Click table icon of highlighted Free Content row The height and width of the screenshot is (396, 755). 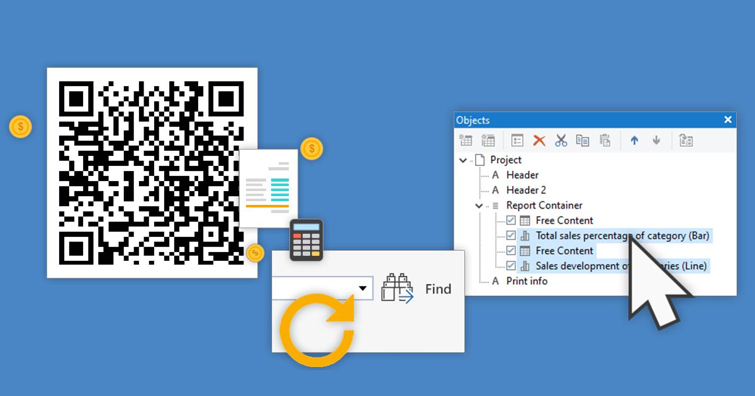[525, 251]
